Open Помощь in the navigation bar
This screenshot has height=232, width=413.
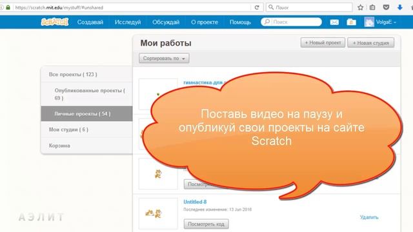click(x=240, y=22)
